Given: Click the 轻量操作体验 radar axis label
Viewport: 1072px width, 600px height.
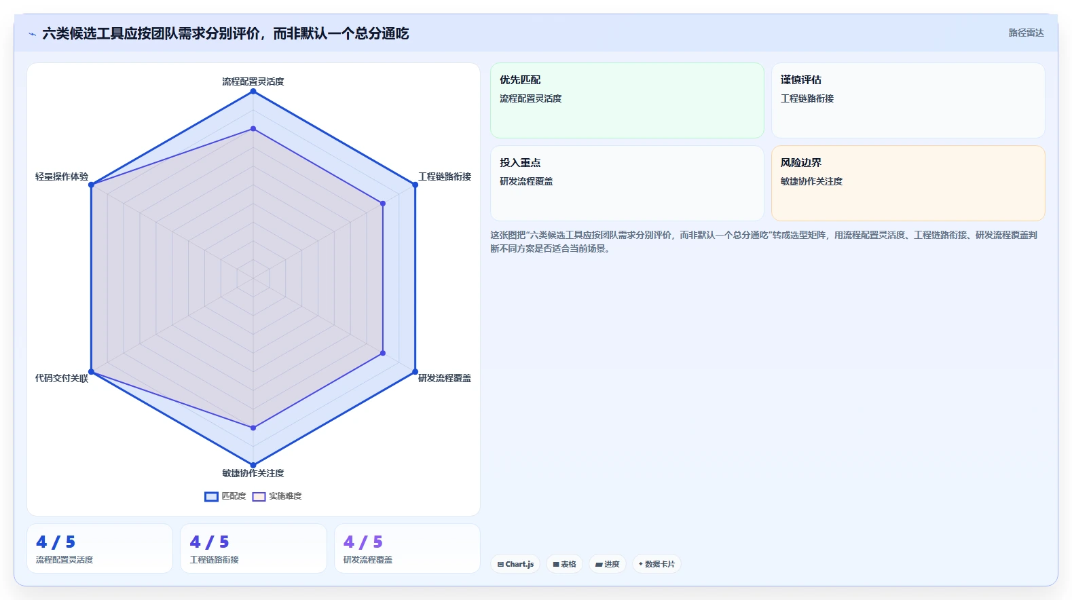Looking at the screenshot, I should pyautogui.click(x=62, y=176).
